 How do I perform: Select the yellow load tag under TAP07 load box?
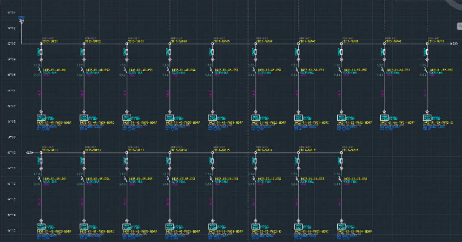(311, 122)
